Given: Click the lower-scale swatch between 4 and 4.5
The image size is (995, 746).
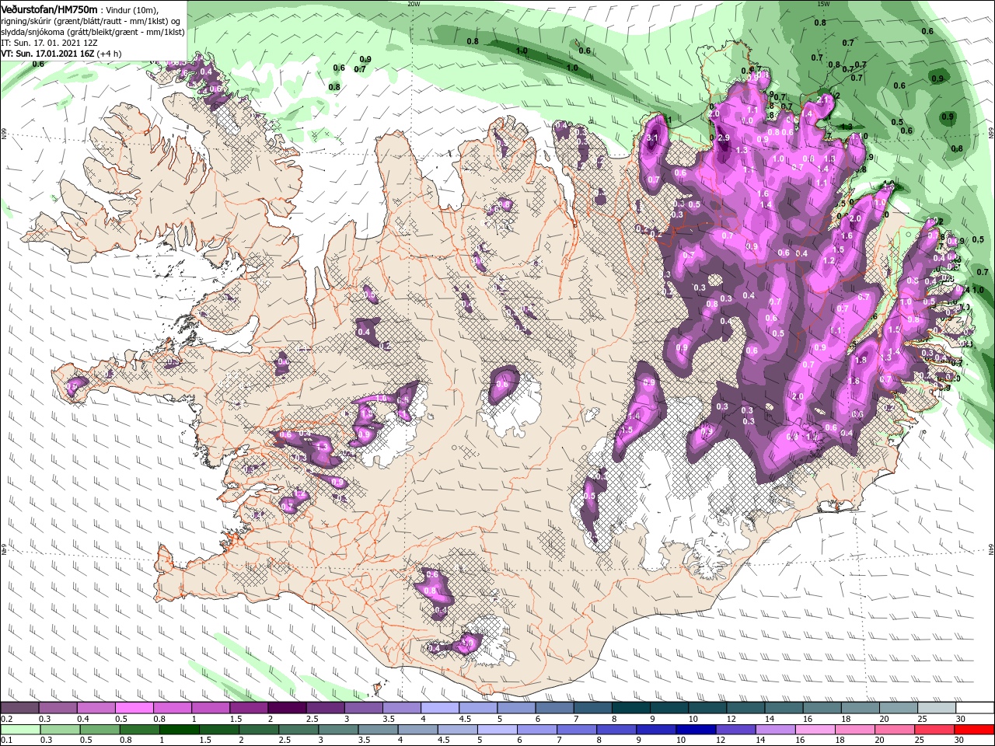Looking at the screenshot, I should (418, 729).
